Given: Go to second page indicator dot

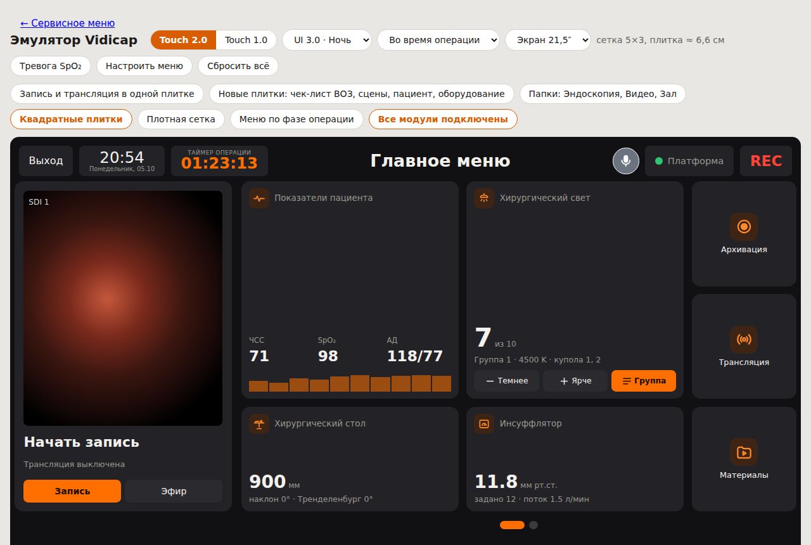Looking at the screenshot, I should pyautogui.click(x=533, y=525).
